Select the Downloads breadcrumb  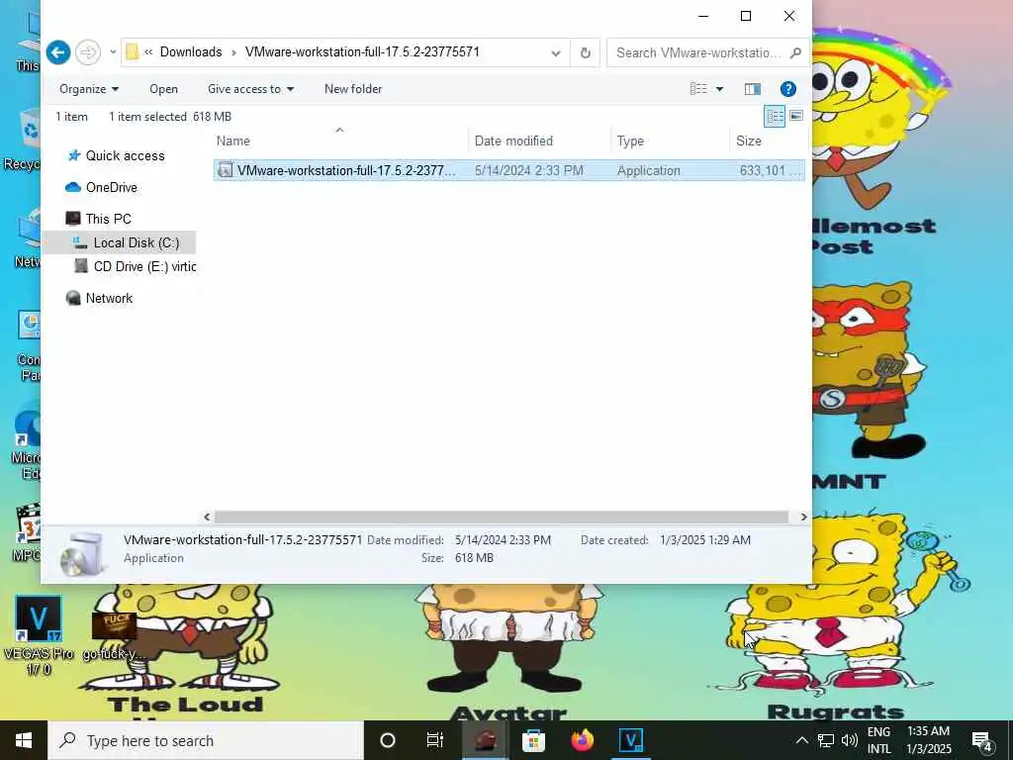point(191,51)
